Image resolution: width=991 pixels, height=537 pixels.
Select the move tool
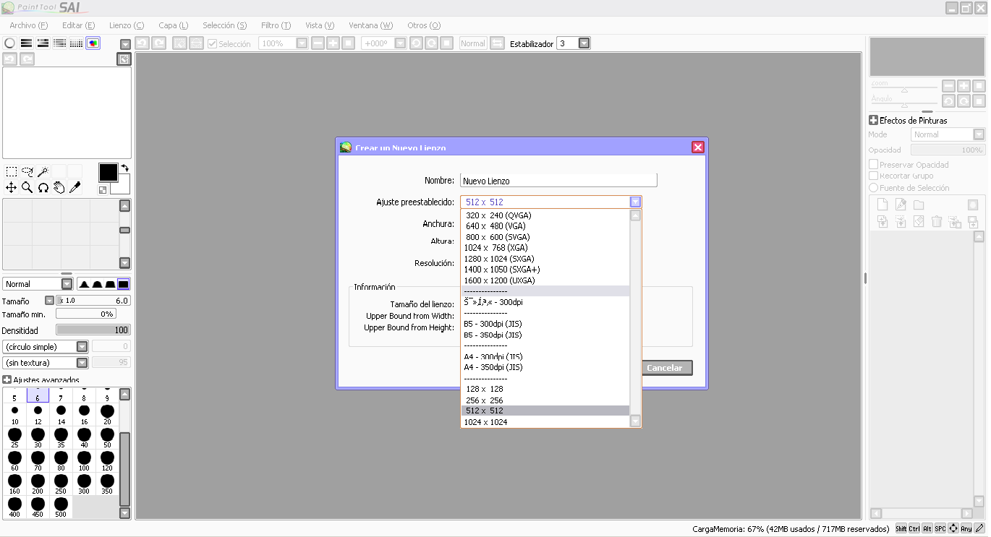pyautogui.click(x=12, y=188)
